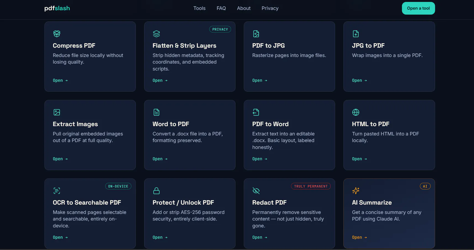Click the PDF to JPG heading
Viewport: 474px width, 250px height.
268,46
